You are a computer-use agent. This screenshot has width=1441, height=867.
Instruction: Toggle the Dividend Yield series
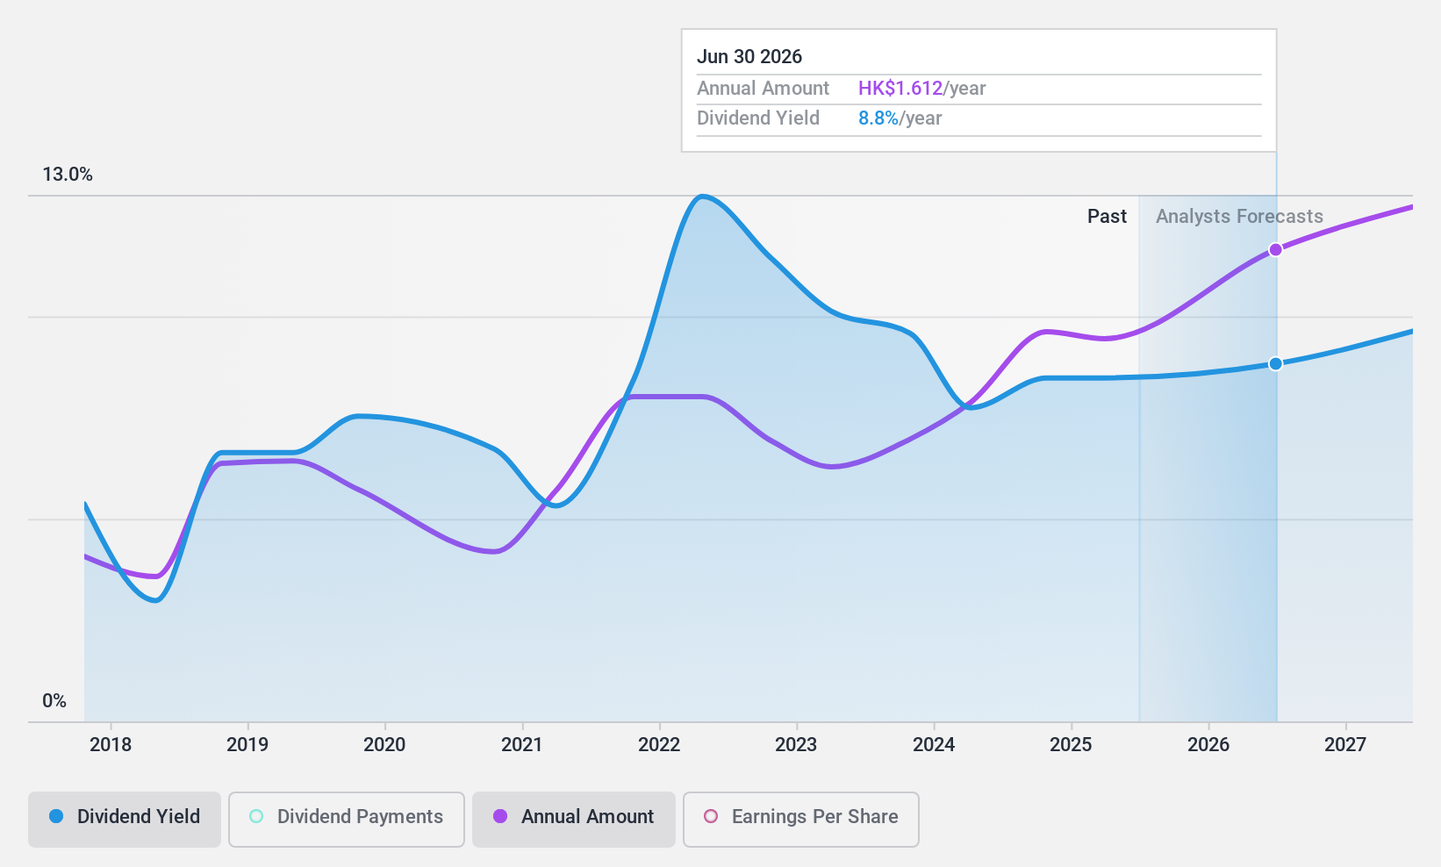tap(125, 819)
